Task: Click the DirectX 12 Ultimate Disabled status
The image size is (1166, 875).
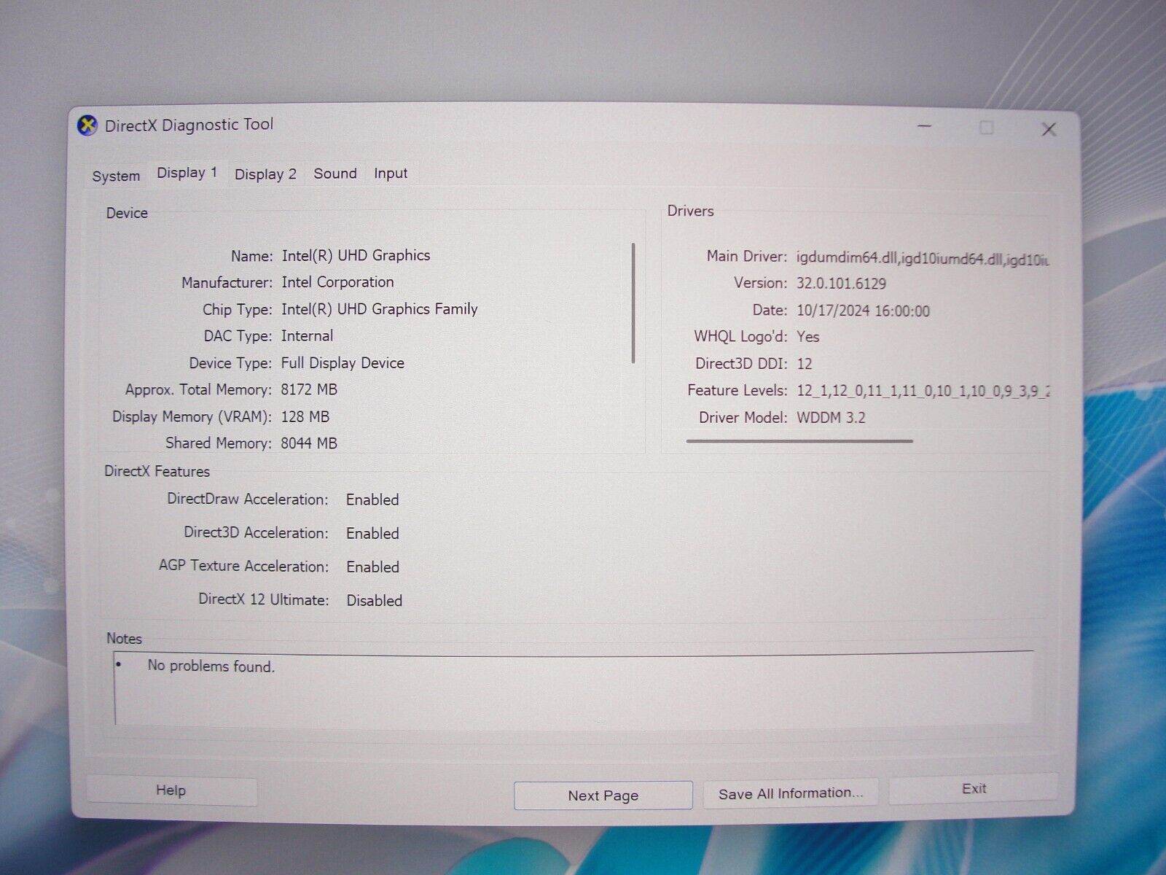Action: 374,600
